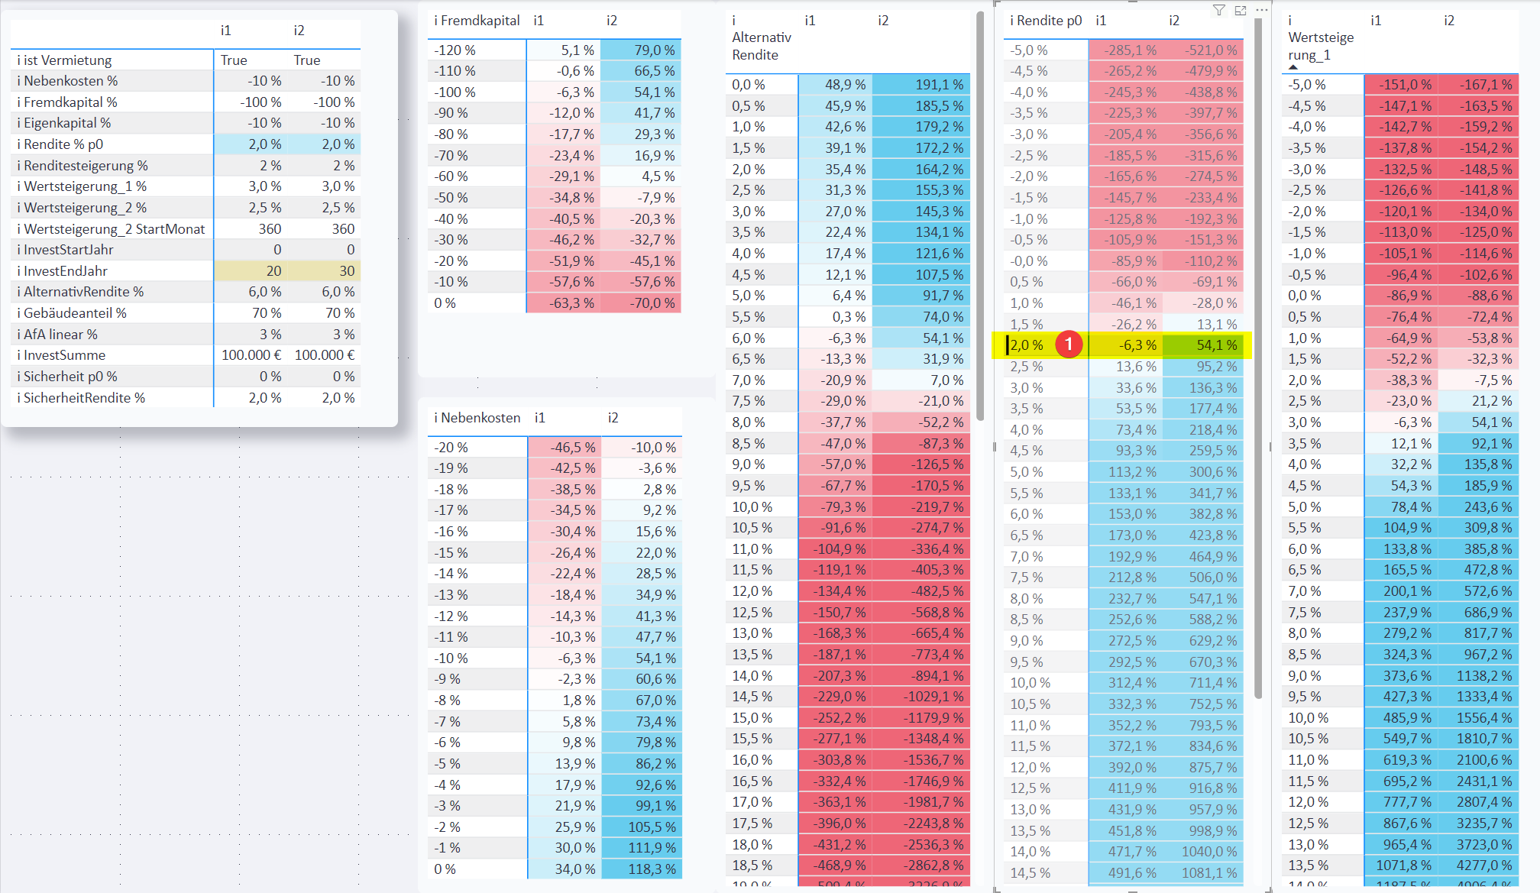Select the i SicherheitRendite % row label

pos(81,398)
